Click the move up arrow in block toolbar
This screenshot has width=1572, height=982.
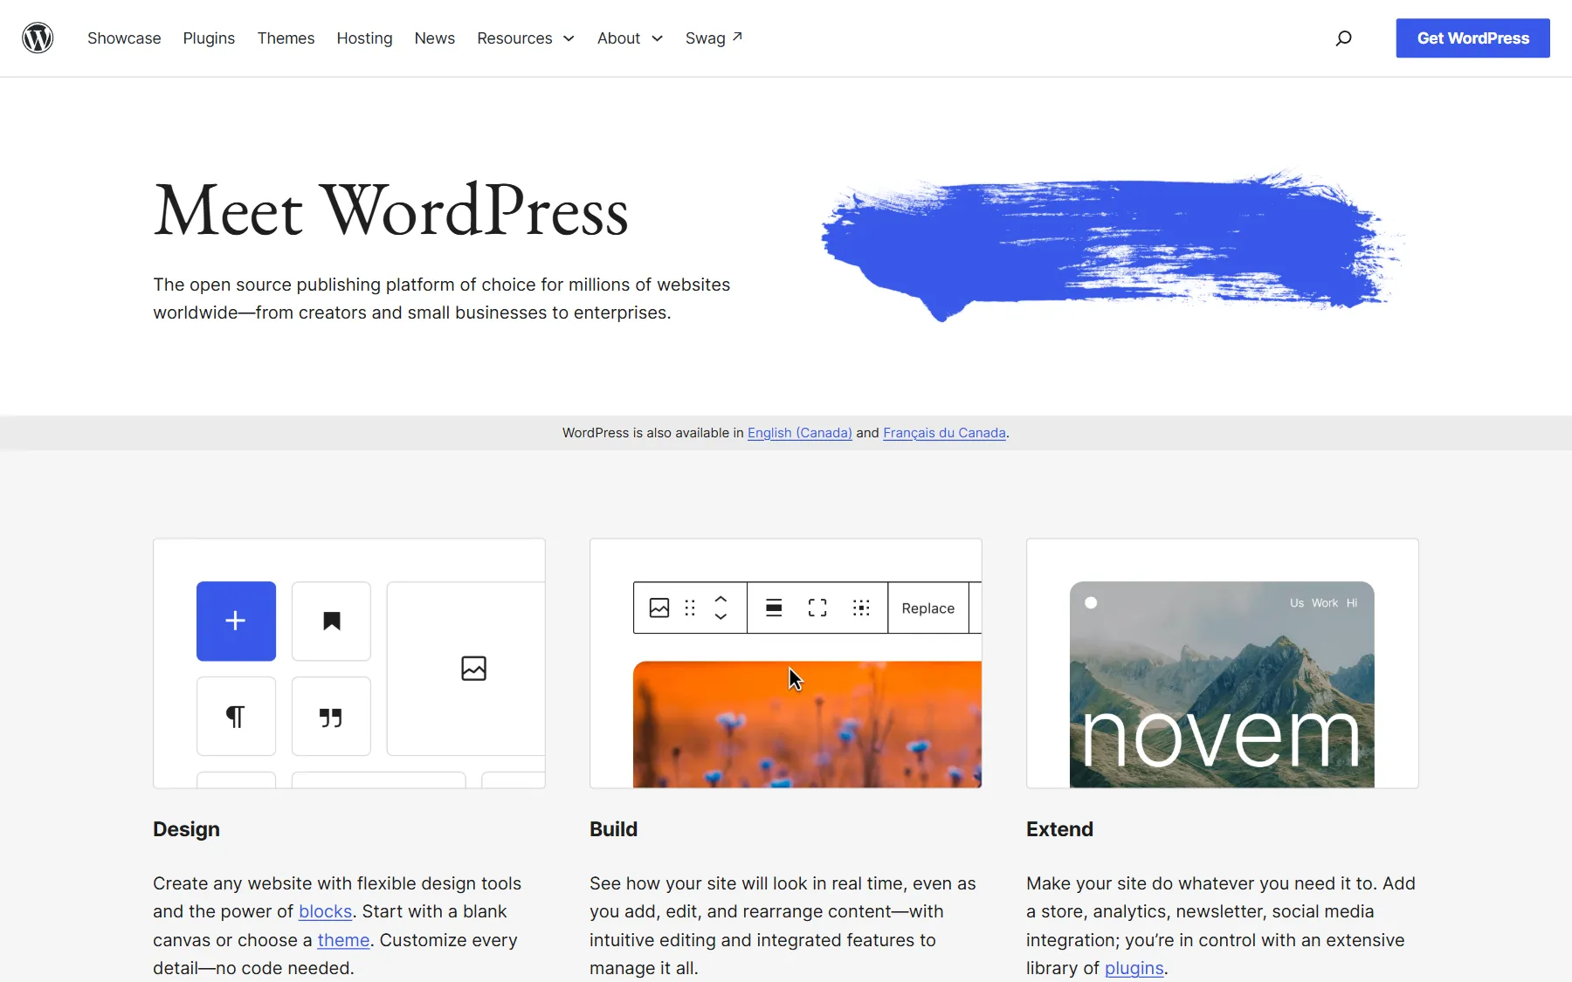[x=720, y=599]
